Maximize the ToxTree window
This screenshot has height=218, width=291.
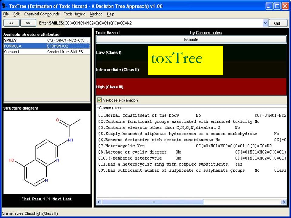(277, 6)
